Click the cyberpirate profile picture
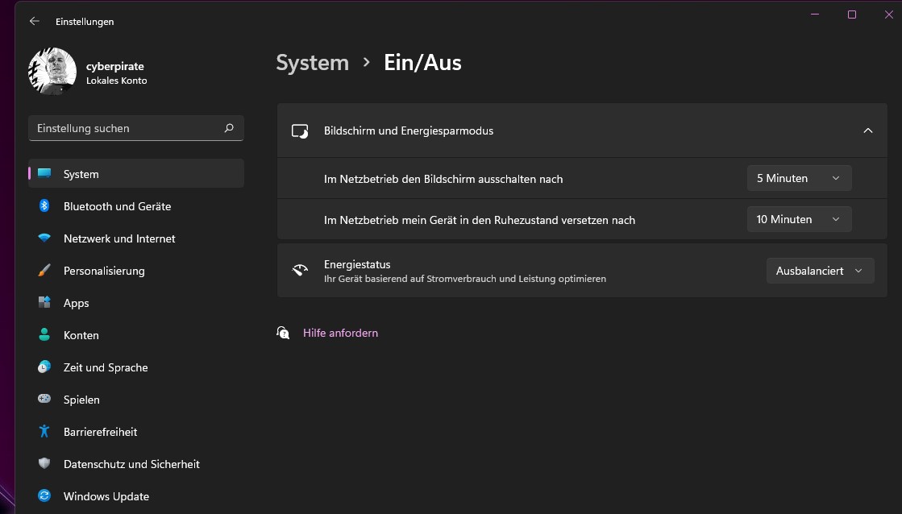The width and height of the screenshot is (902, 514). coord(52,72)
